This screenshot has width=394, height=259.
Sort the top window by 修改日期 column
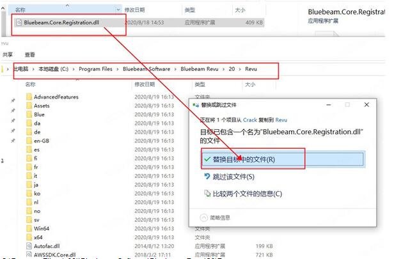click(134, 10)
